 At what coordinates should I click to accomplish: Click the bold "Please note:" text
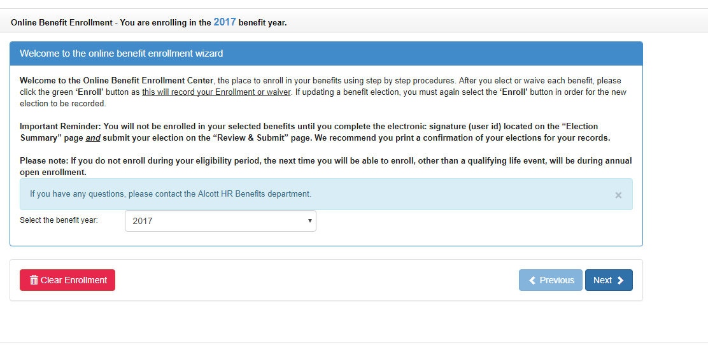pos(44,161)
